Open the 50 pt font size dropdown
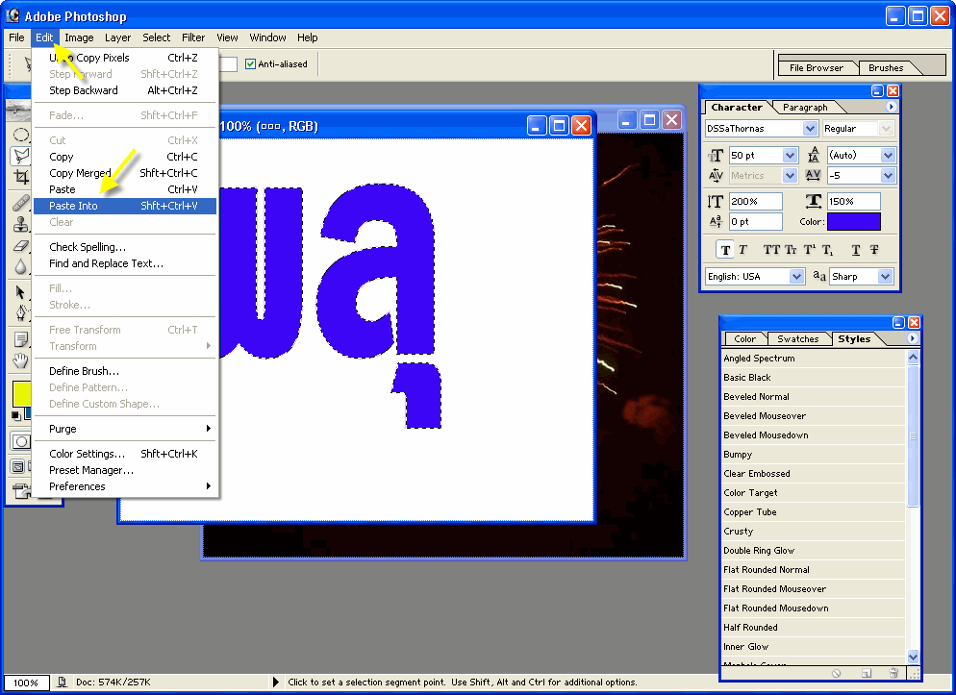This screenshot has height=695, width=956. [x=790, y=156]
